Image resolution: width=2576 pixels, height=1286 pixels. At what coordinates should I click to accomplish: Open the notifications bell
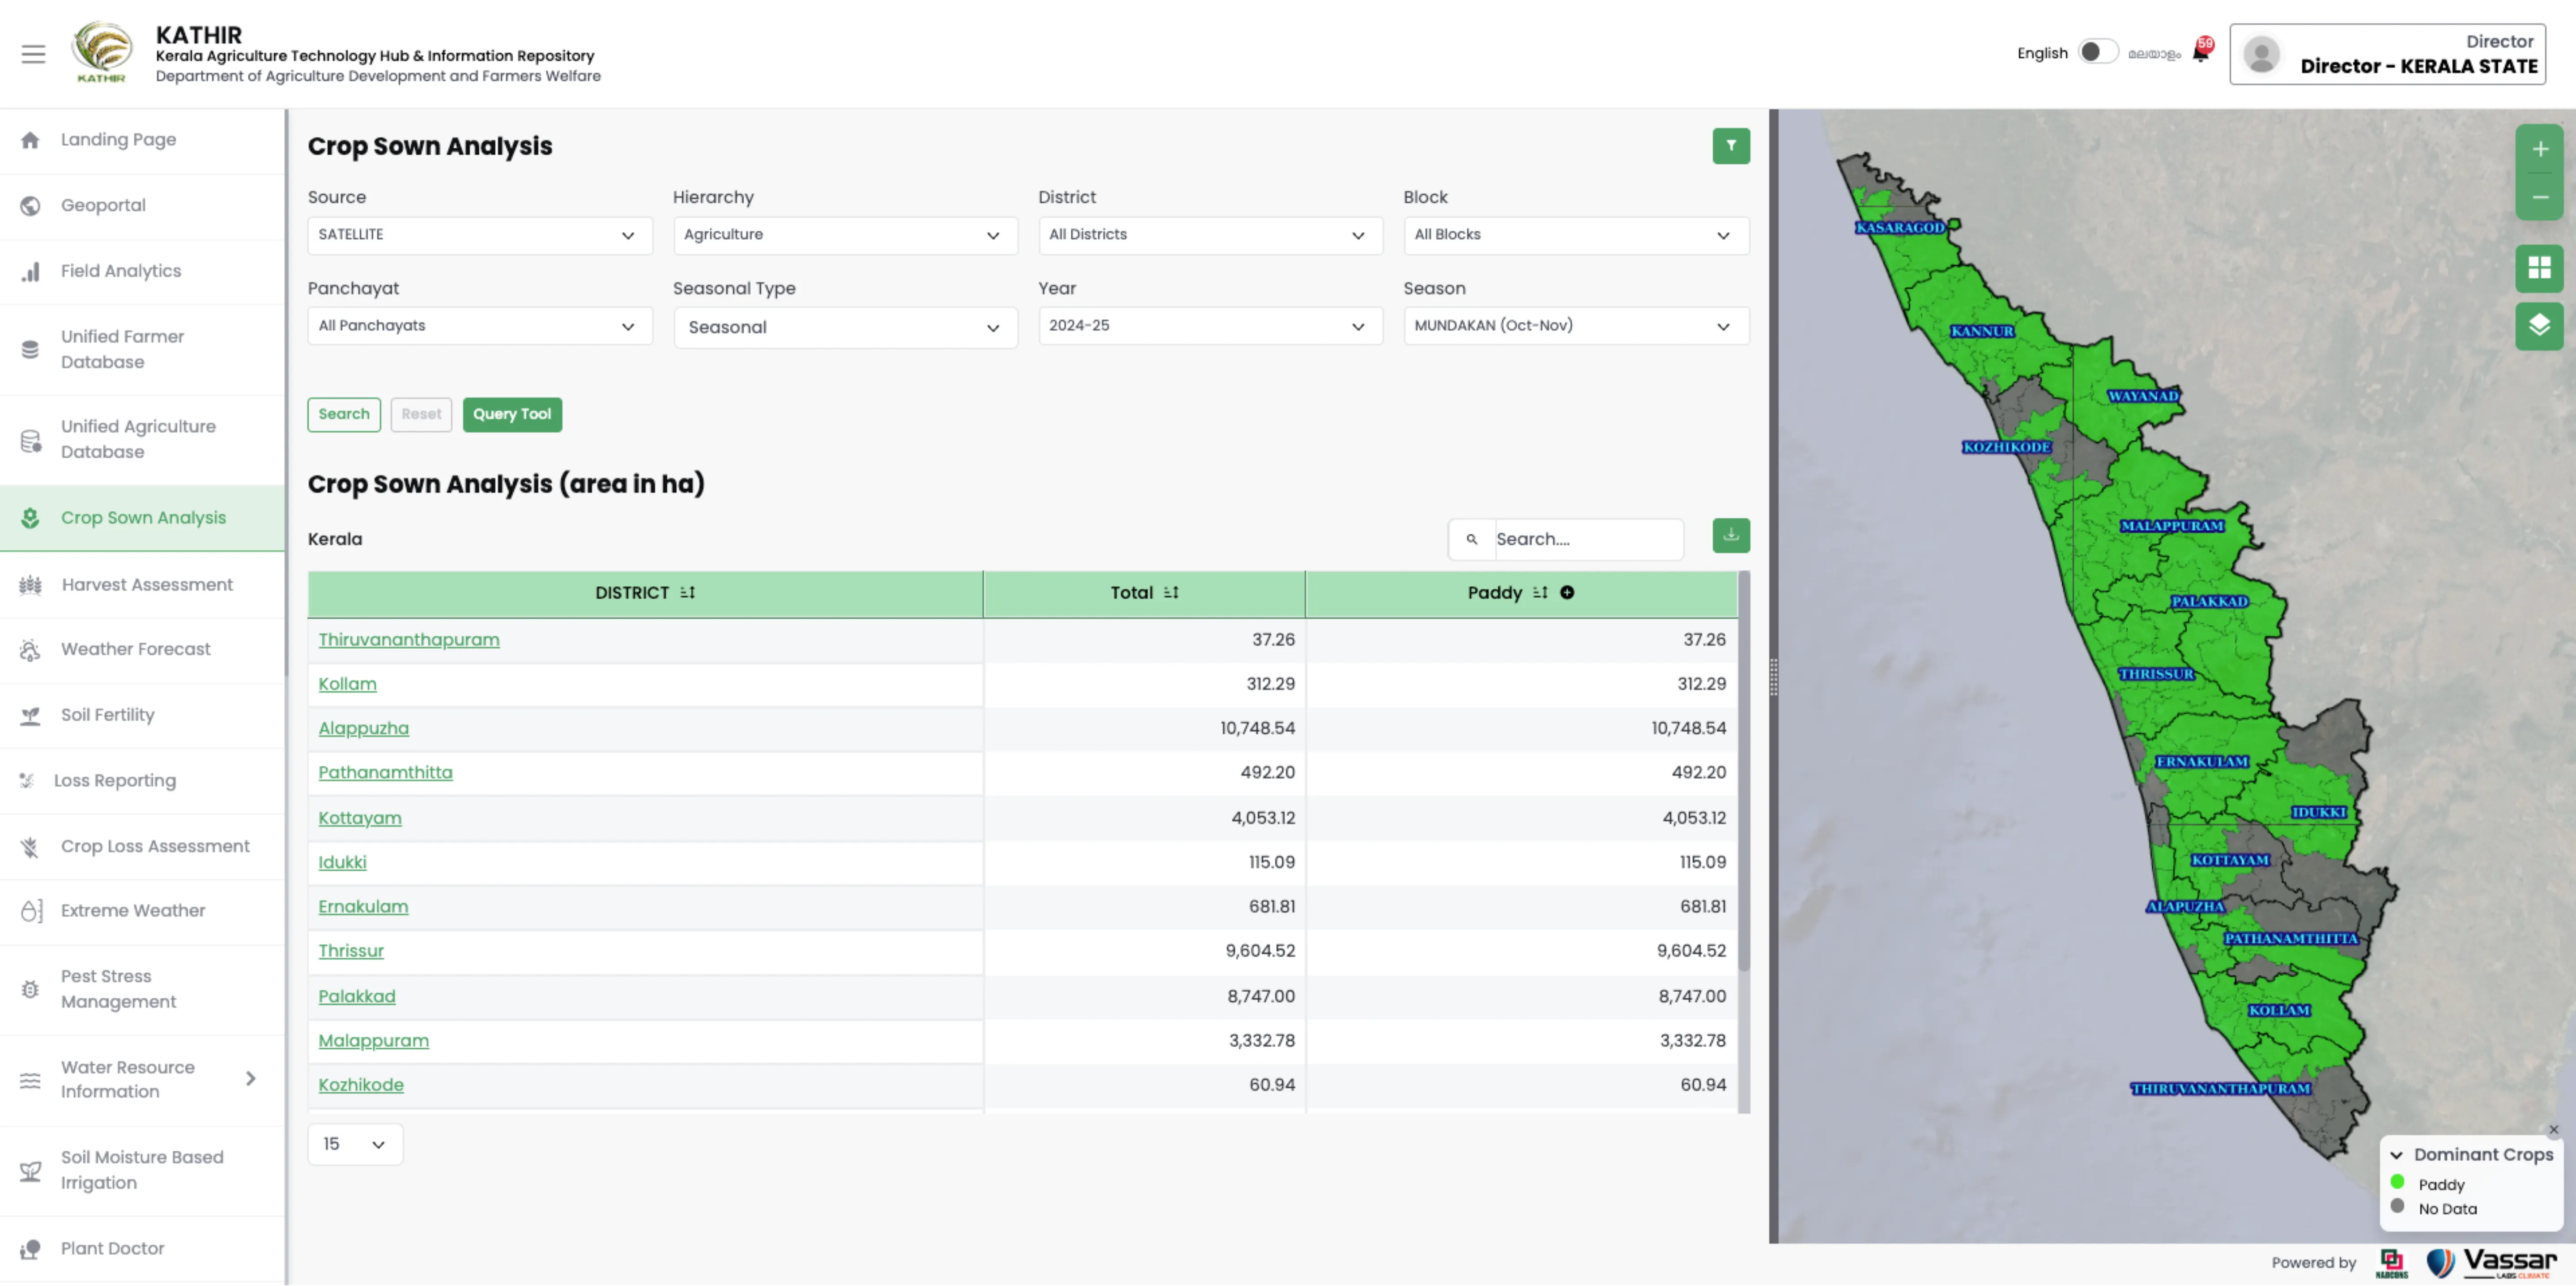(2200, 52)
